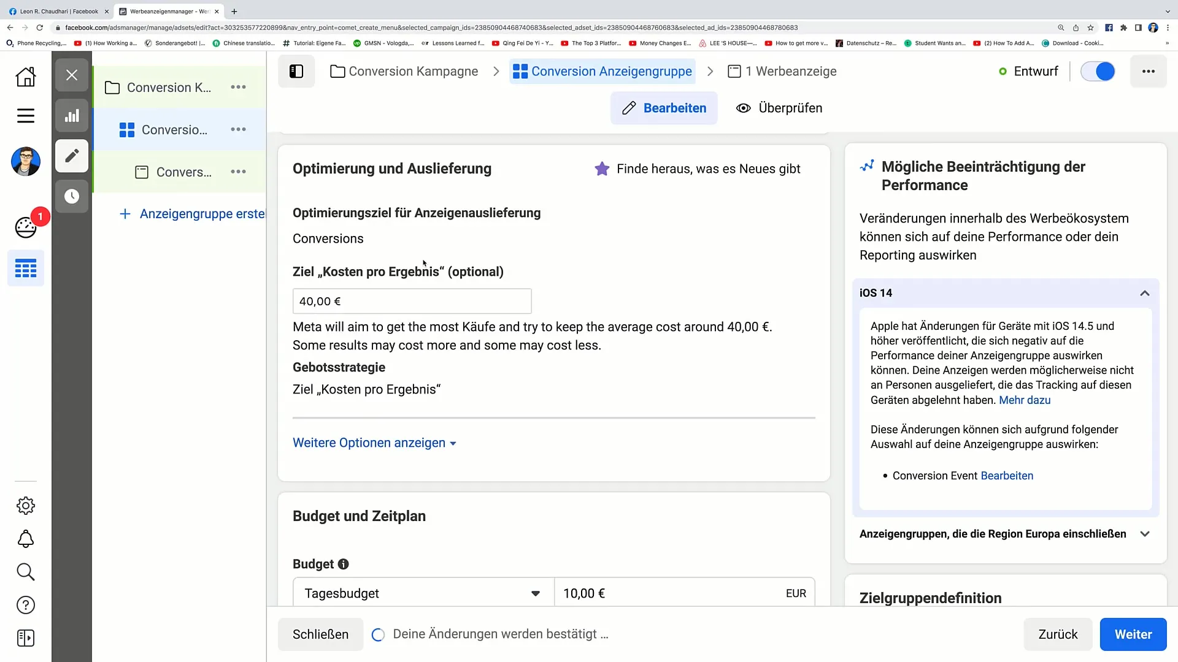Viewport: 1178px width, 662px height.
Task: Click the Mehr dazu link
Action: [x=1025, y=400]
